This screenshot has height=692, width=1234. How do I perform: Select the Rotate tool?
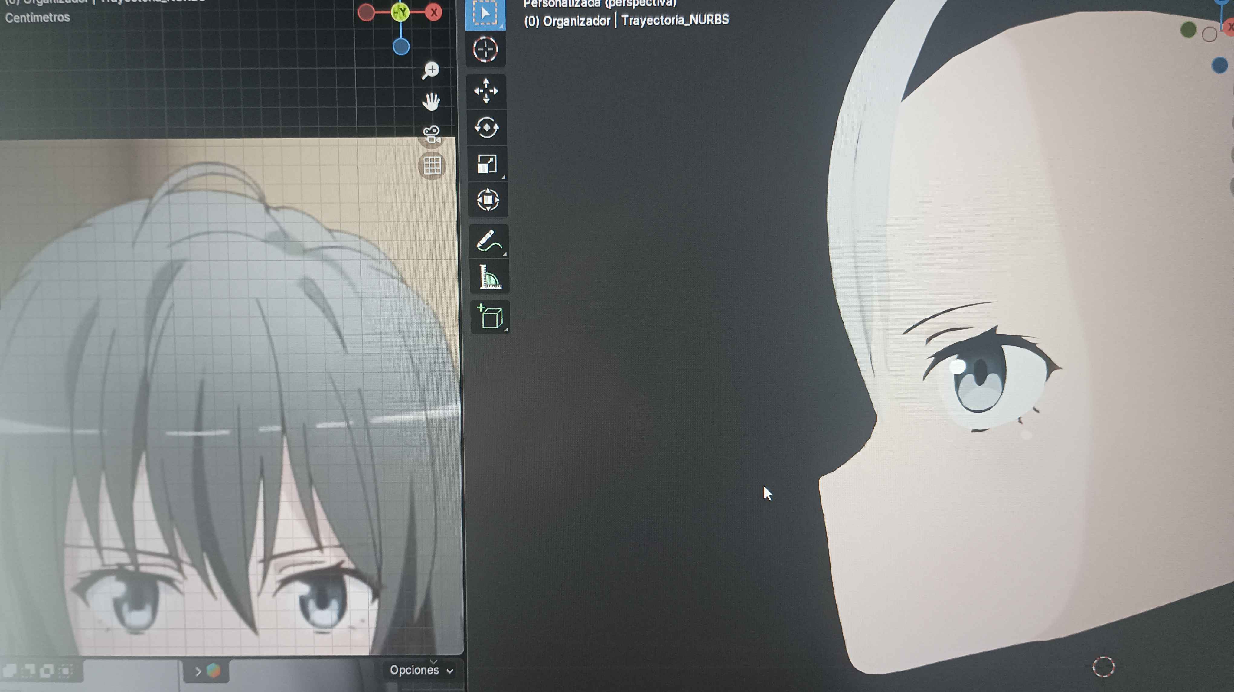[x=486, y=128]
